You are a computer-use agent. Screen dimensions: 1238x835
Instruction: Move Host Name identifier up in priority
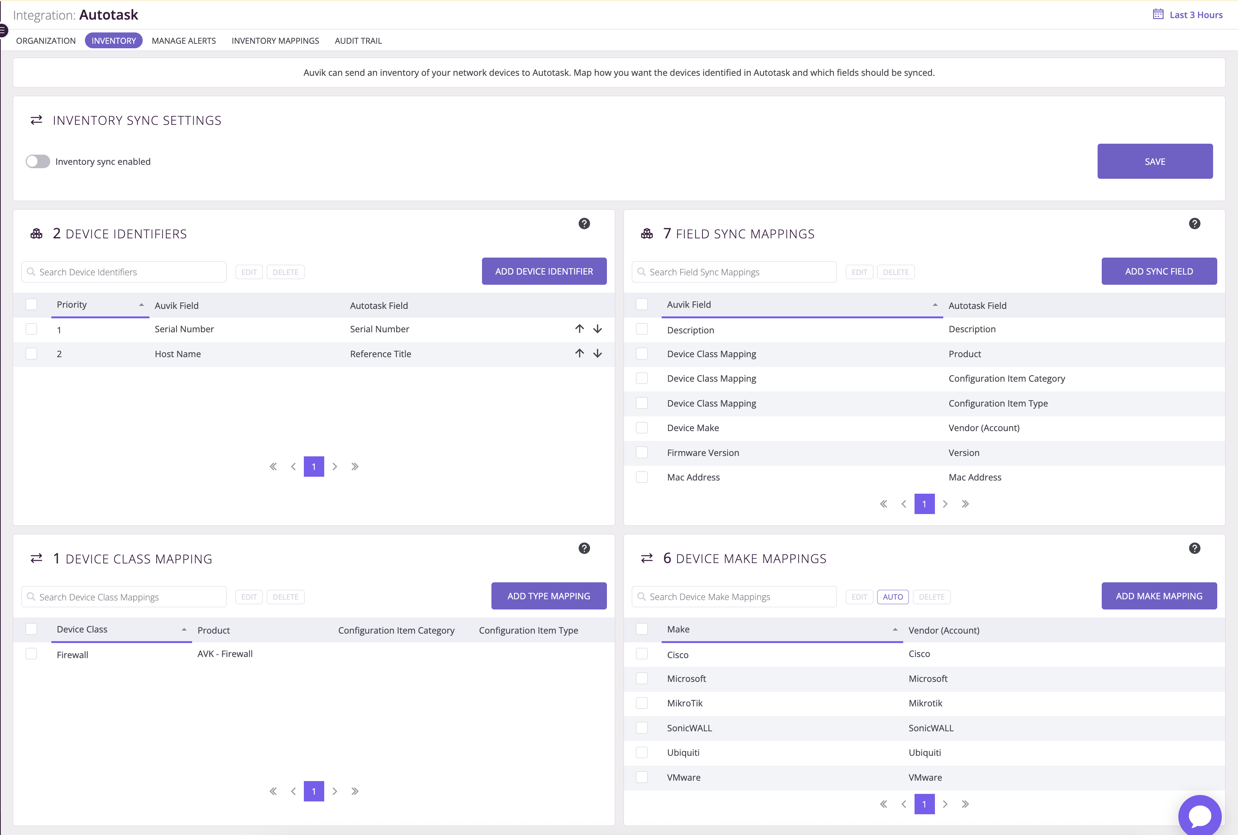click(580, 353)
